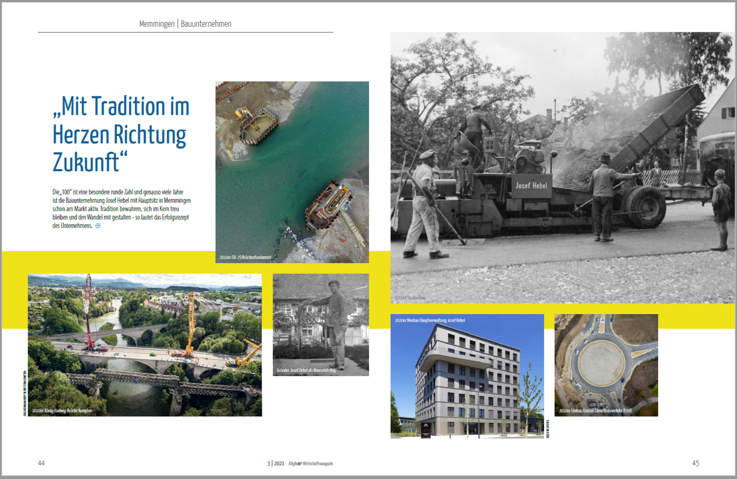Open the aerial roundabout construction photo
Viewport: 737px width, 479px height.
(x=606, y=365)
